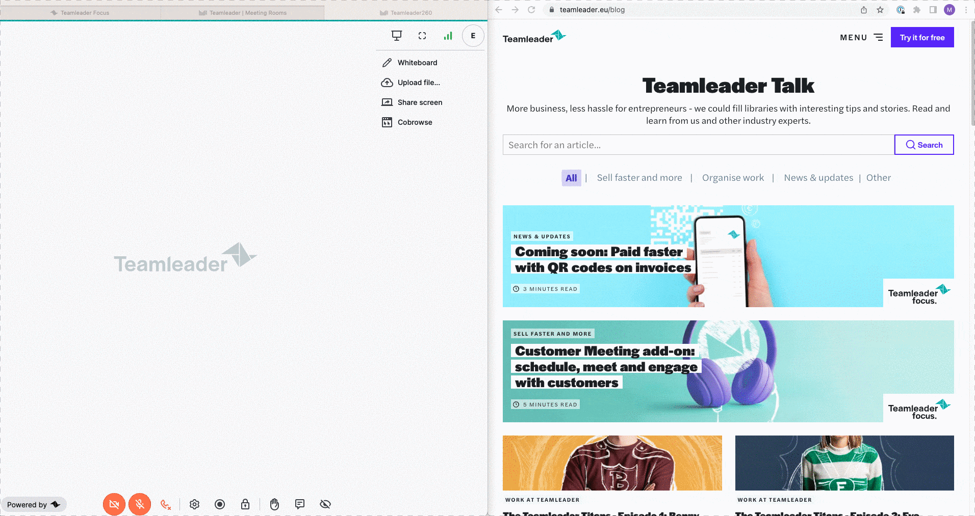This screenshot has height=516, width=975.
Task: Open the green striped sweater Titans thumbnail
Action: [x=844, y=463]
